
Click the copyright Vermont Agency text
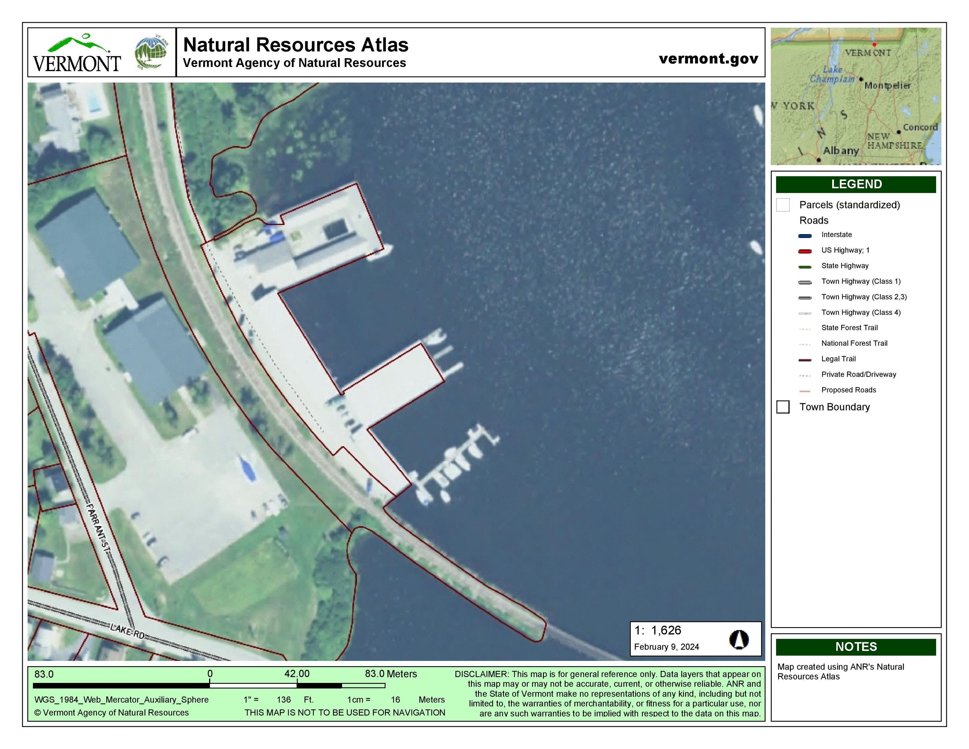click(x=111, y=713)
